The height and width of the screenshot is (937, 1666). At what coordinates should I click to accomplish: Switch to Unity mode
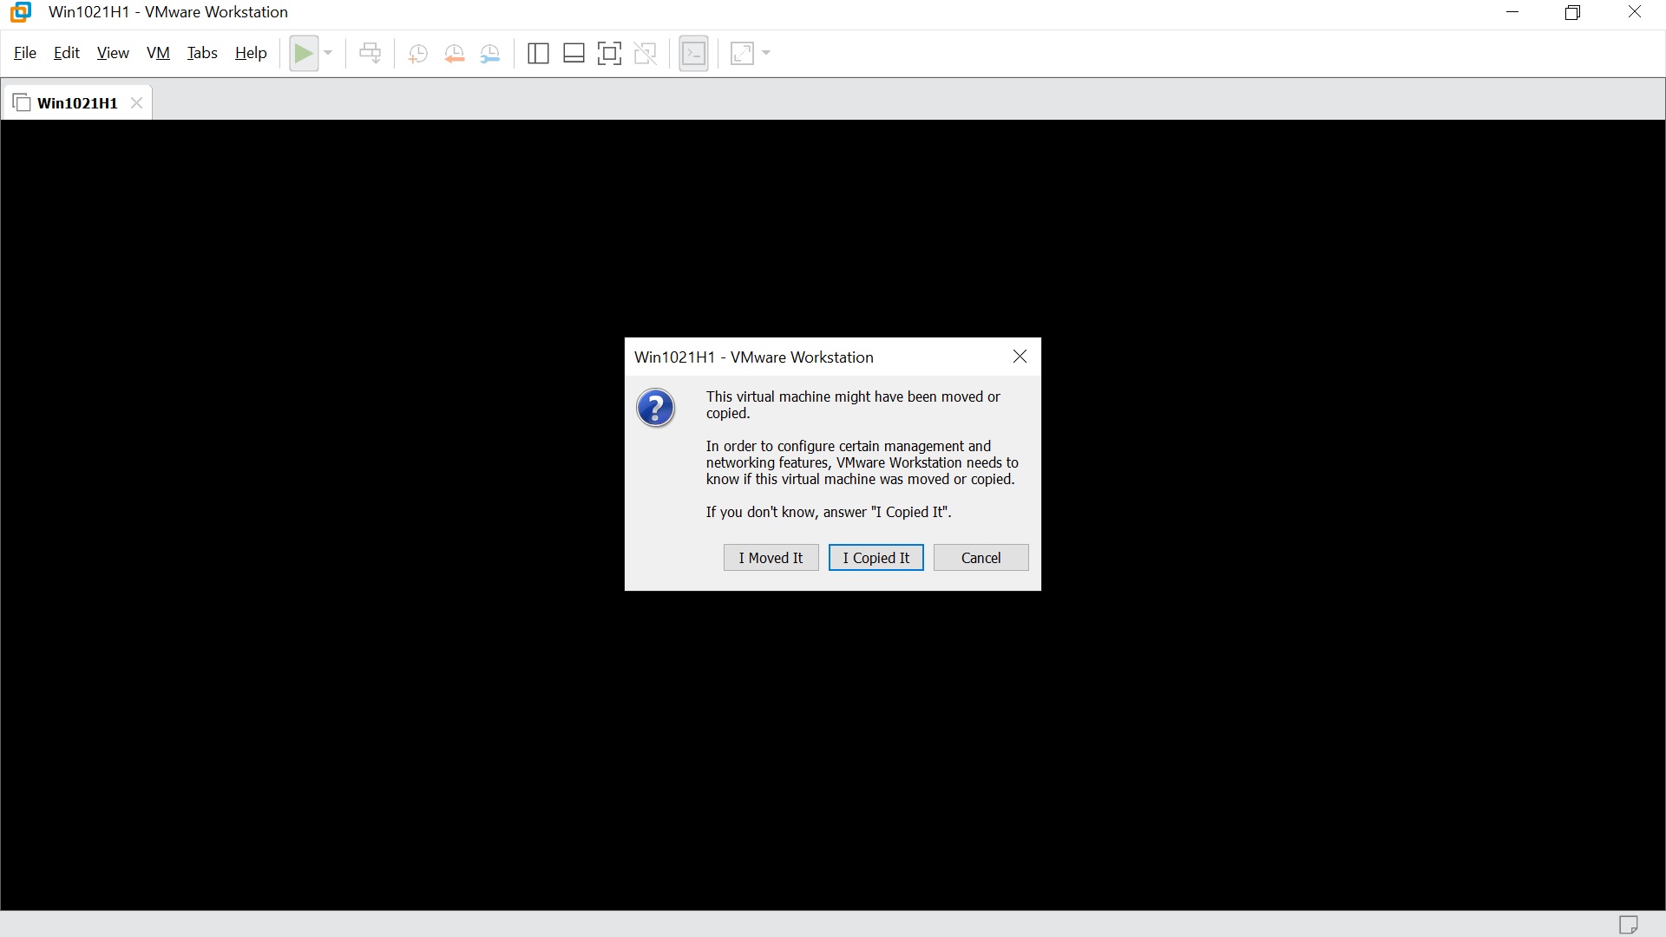tap(646, 53)
